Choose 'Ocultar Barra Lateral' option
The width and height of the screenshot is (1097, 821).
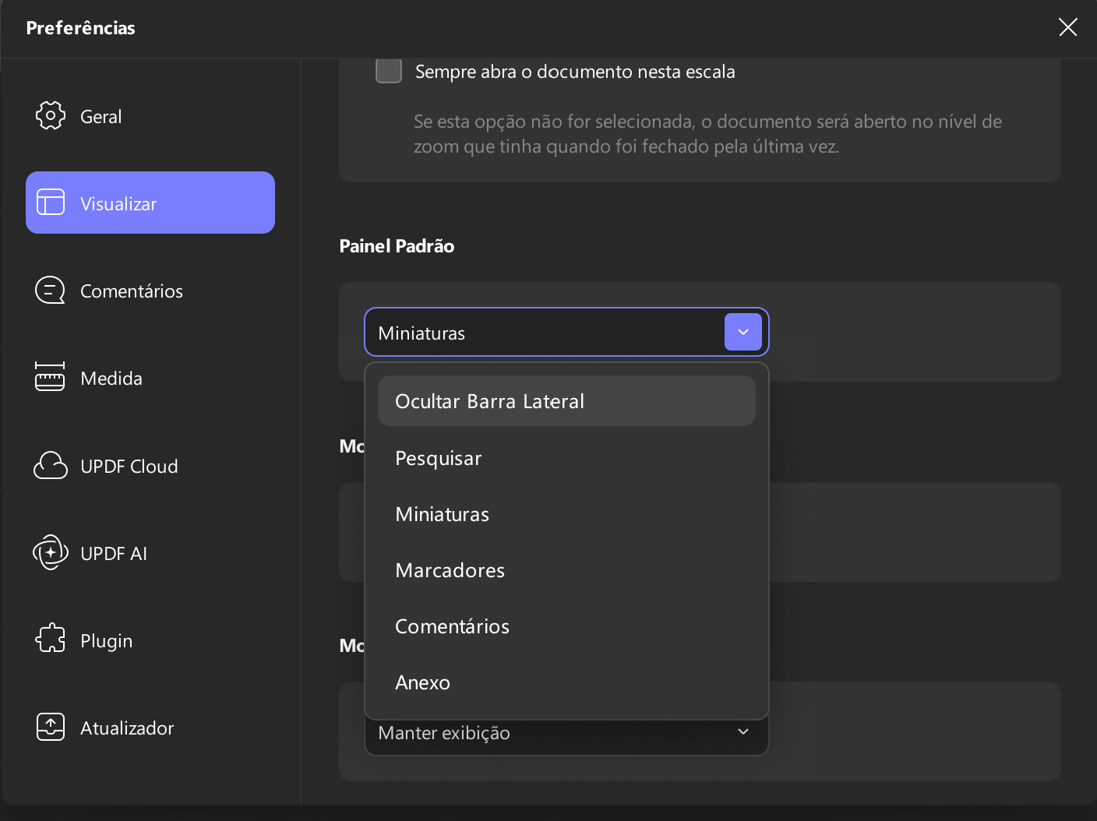pyautogui.click(x=566, y=401)
